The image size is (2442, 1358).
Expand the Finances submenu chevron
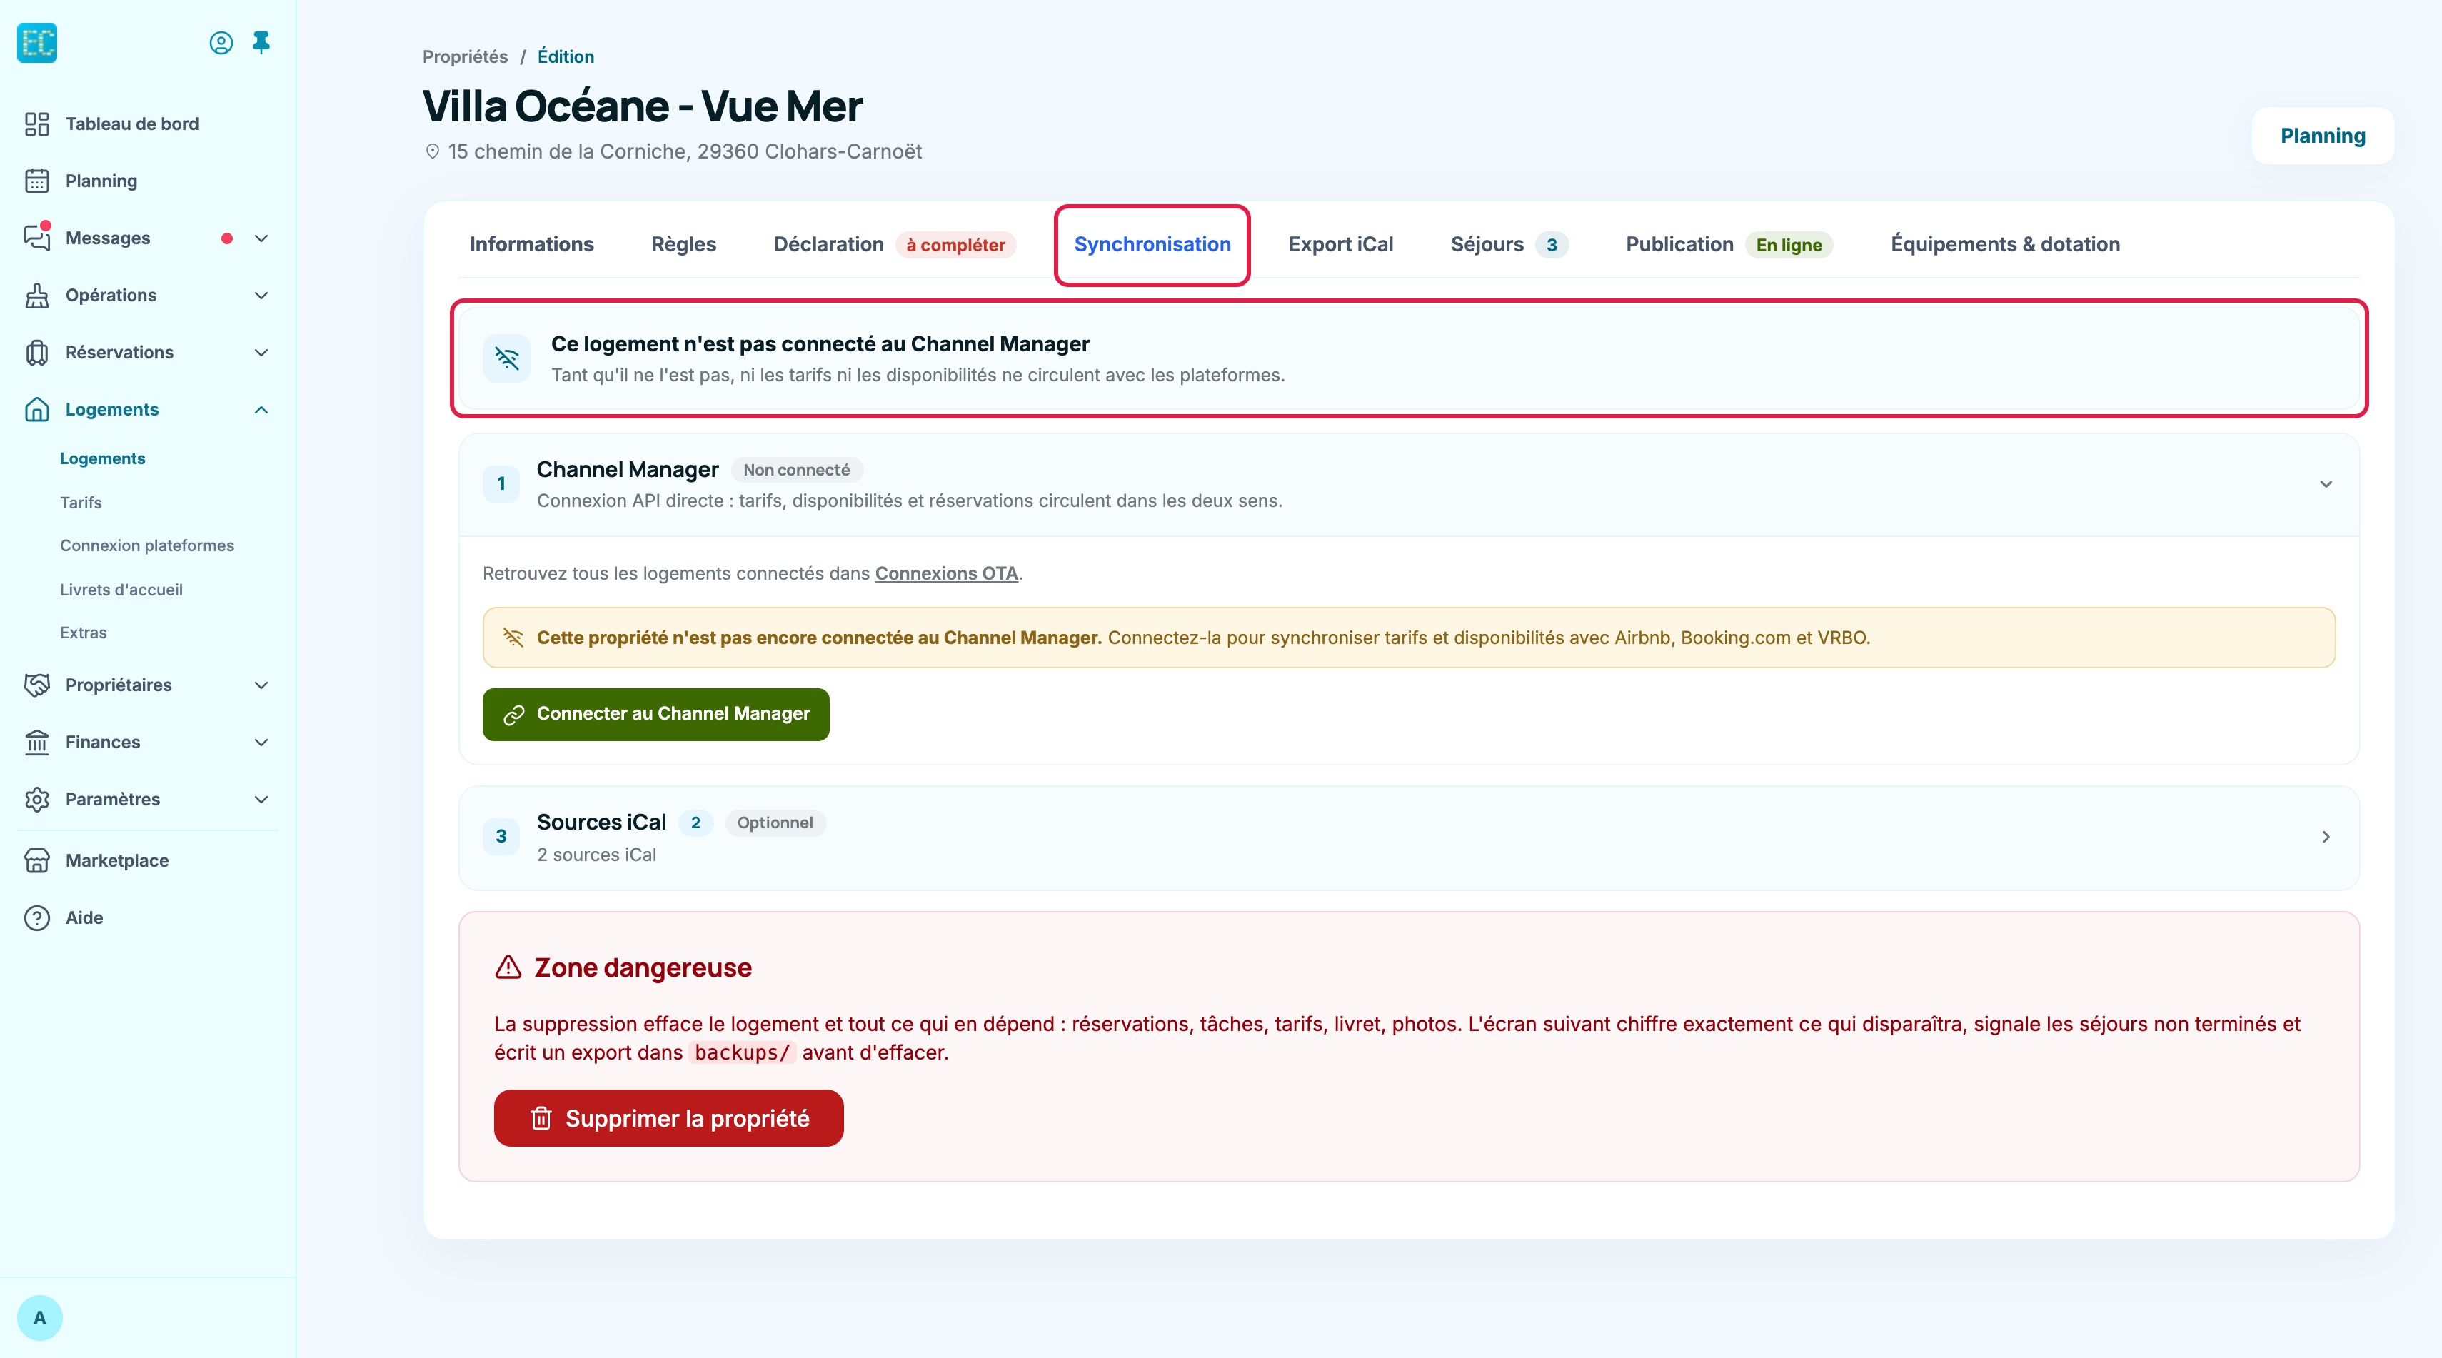pos(261,742)
